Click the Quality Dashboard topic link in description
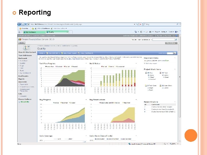Image resolution: width=207 pixels, height=155 pixels. tap(73, 59)
